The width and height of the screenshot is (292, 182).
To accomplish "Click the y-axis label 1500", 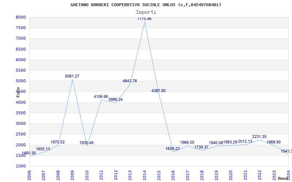I will pos(21,155).
